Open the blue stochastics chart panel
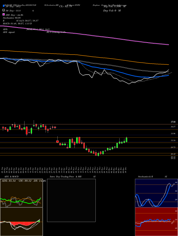The width and height of the screenshot is (178, 236). [156, 193]
